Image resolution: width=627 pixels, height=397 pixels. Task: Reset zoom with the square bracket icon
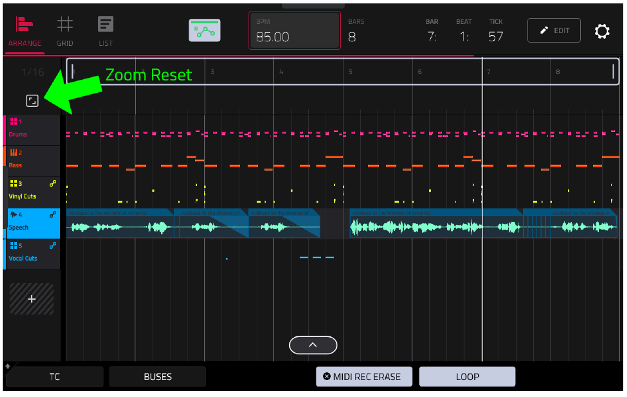point(32,101)
